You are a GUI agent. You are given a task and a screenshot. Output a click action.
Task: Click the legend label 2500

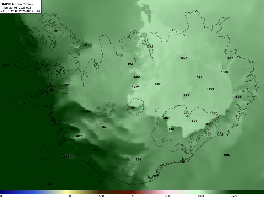pyautogui.click(x=234, y=196)
